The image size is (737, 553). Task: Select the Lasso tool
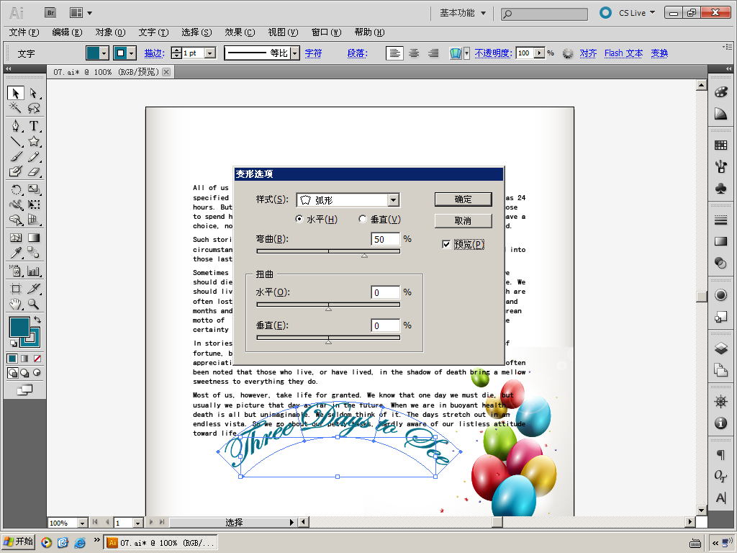[x=33, y=108]
